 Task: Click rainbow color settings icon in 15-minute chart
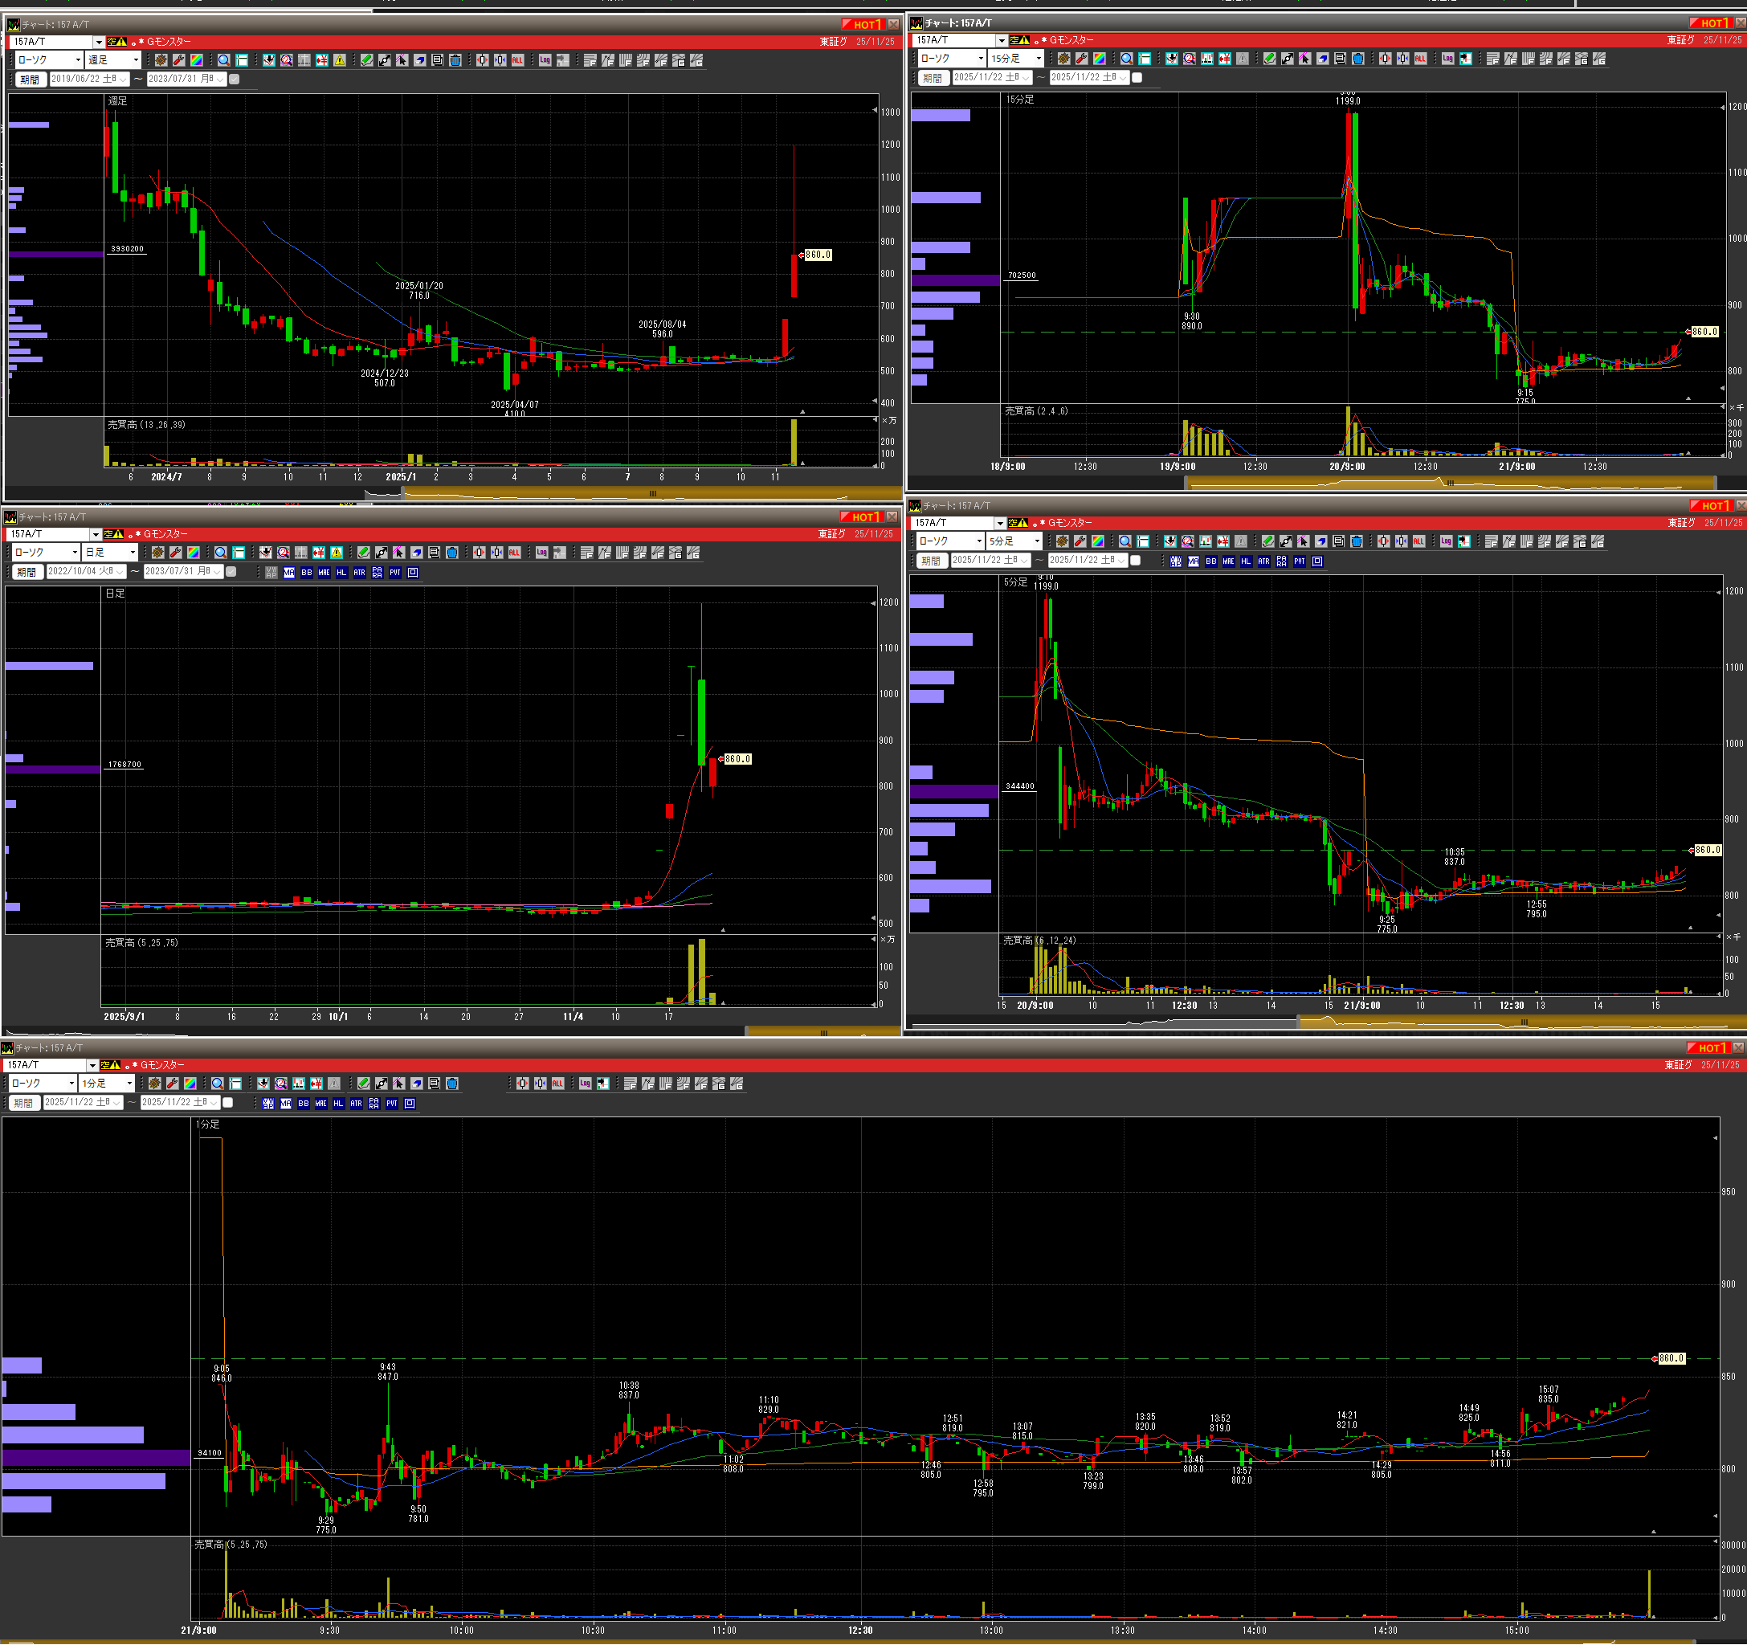[x=1099, y=59]
